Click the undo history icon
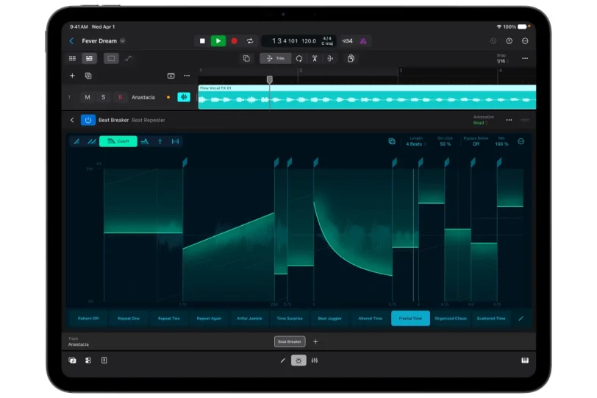597x398 pixels. tap(493, 40)
